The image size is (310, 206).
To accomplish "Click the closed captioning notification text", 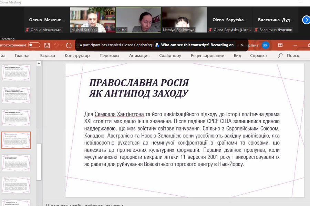I will 116,45.
